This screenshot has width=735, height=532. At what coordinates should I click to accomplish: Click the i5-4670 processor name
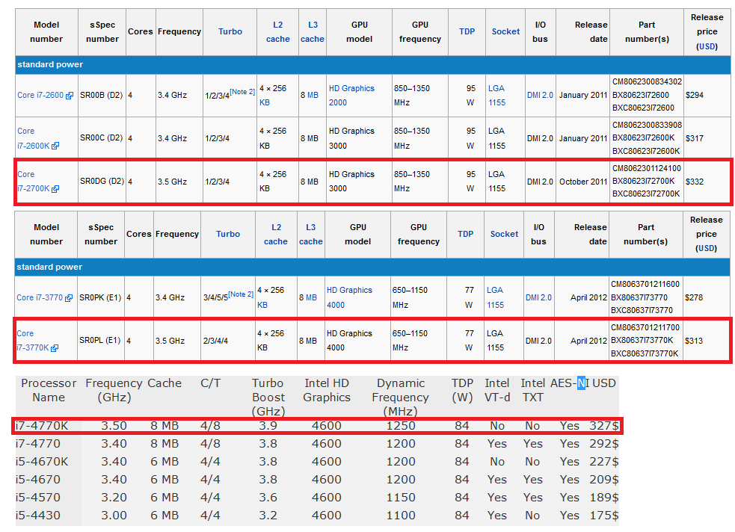coord(38,480)
